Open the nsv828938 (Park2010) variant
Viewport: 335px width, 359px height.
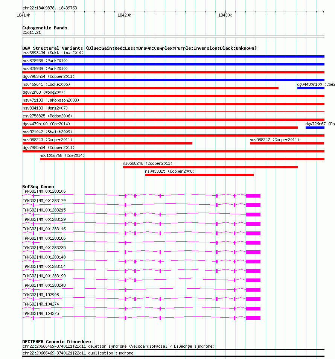click(45, 61)
